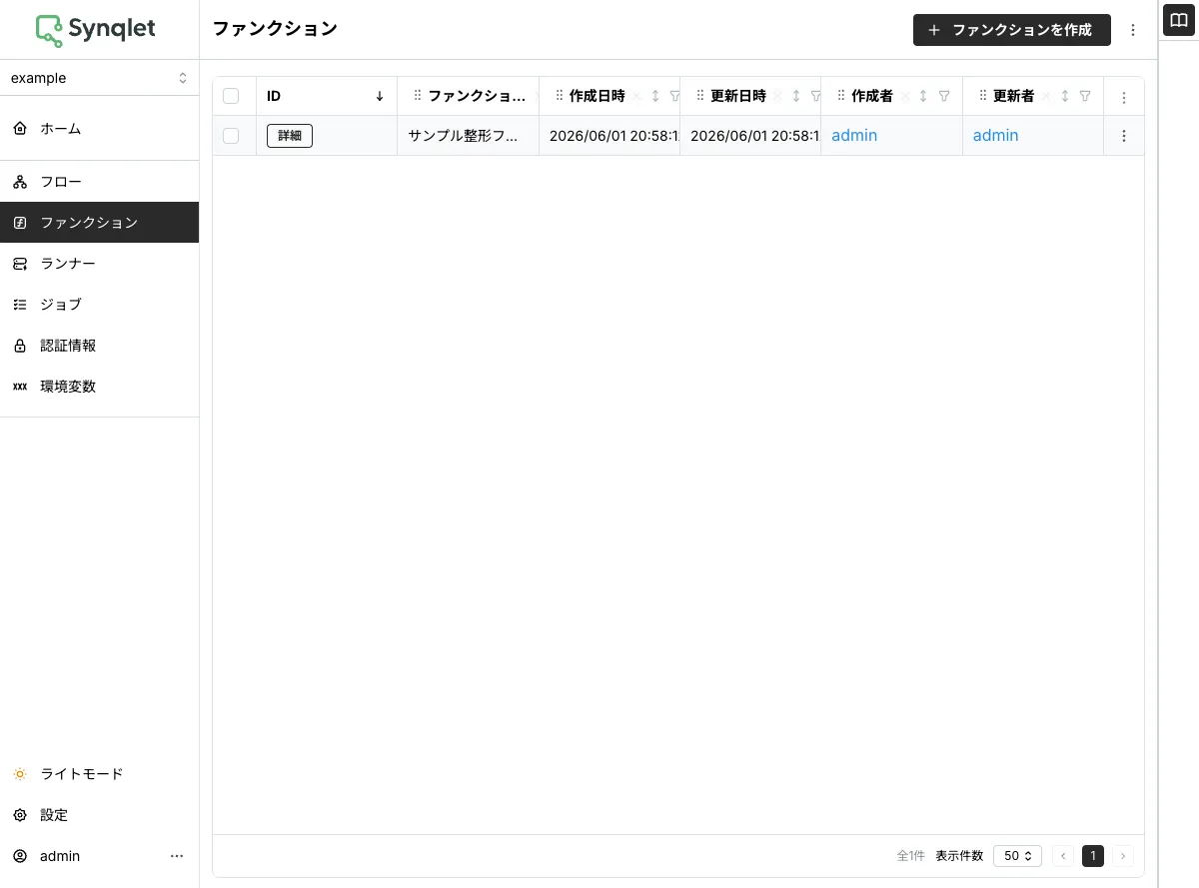This screenshot has height=888, width=1199.
Task: Sort the 作成日時 column
Action: [x=655, y=97]
